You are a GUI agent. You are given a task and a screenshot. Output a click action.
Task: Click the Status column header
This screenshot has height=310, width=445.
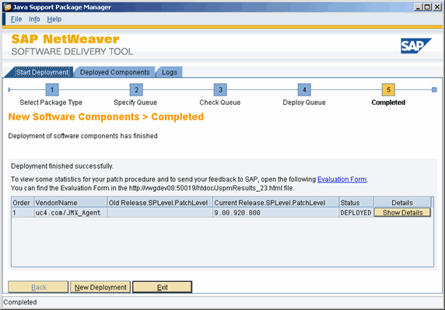(356, 203)
